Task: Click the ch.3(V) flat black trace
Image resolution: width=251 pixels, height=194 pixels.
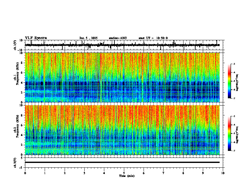Action: tap(122, 162)
